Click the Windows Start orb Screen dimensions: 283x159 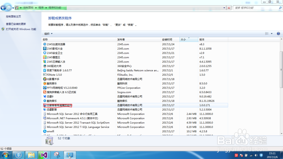(x=5, y=155)
